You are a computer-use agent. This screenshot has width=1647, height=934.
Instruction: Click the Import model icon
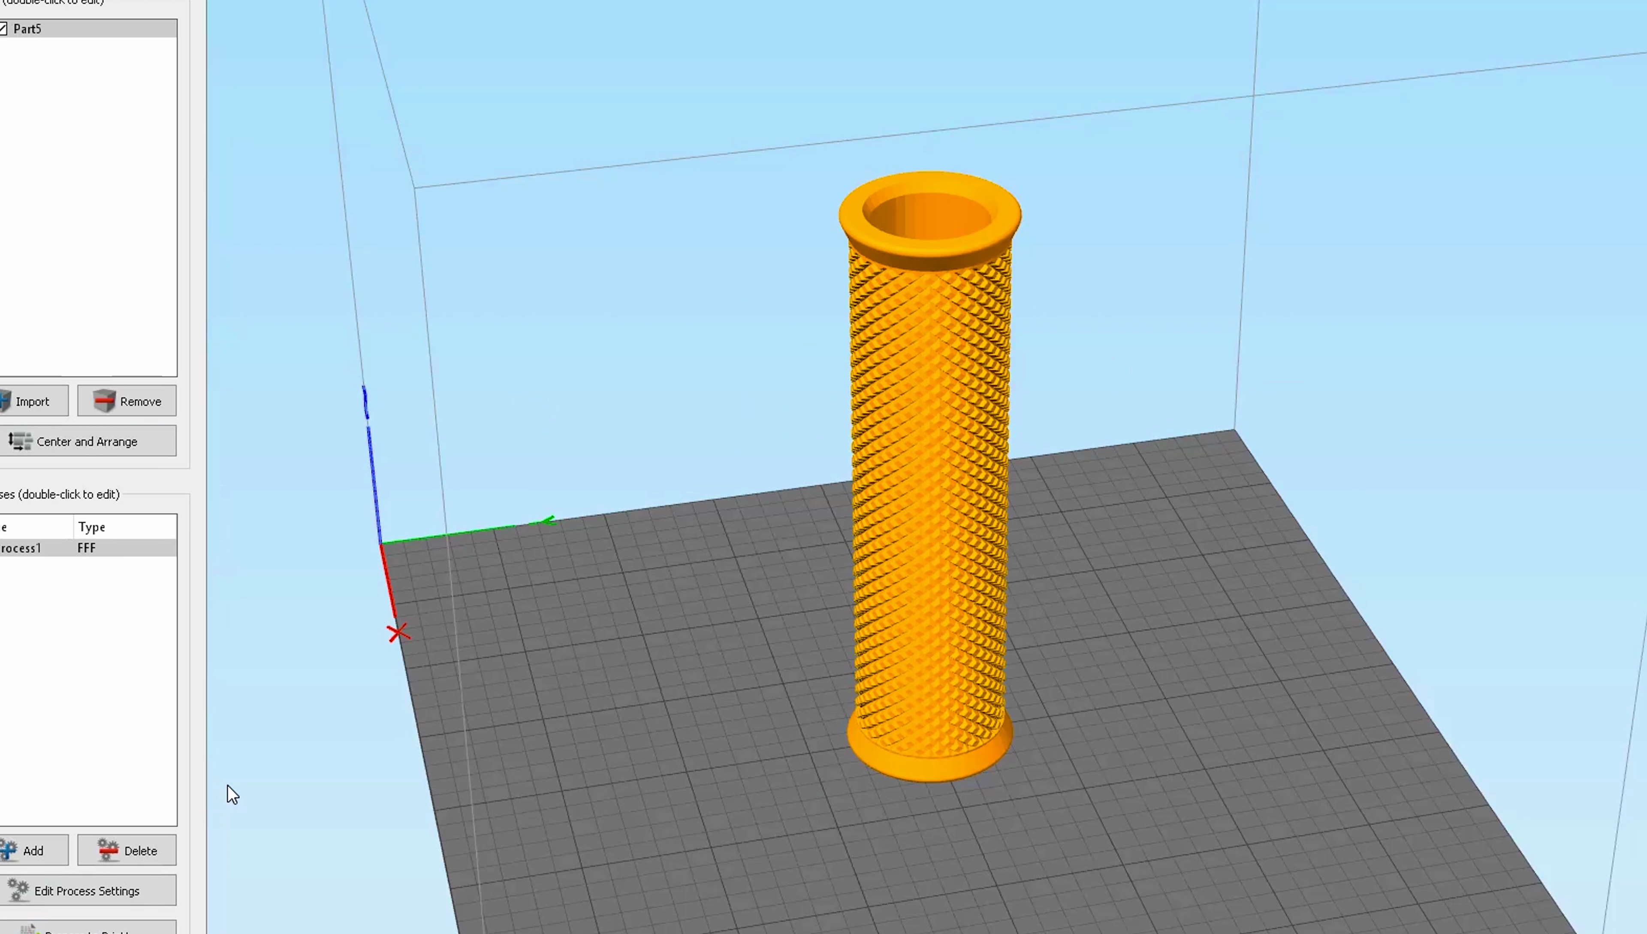(x=5, y=401)
